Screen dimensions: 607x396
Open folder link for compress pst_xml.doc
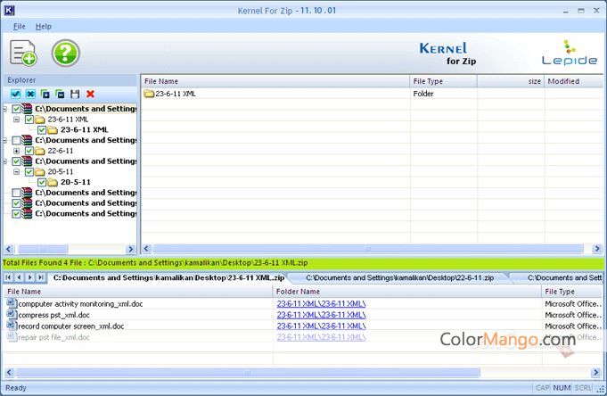coord(321,315)
